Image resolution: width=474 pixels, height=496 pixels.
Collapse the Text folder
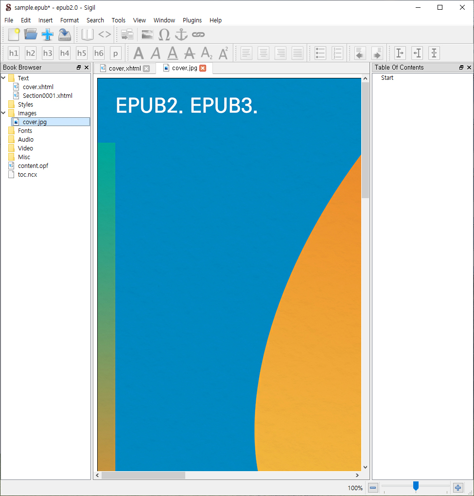tap(3, 77)
